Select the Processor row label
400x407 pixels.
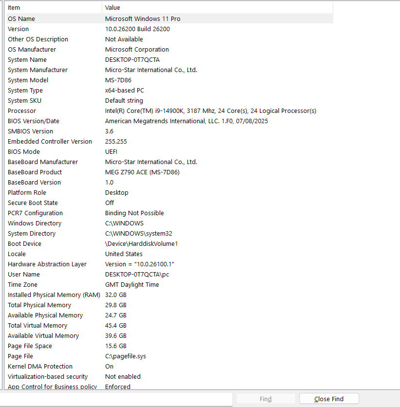pyautogui.click(x=22, y=111)
